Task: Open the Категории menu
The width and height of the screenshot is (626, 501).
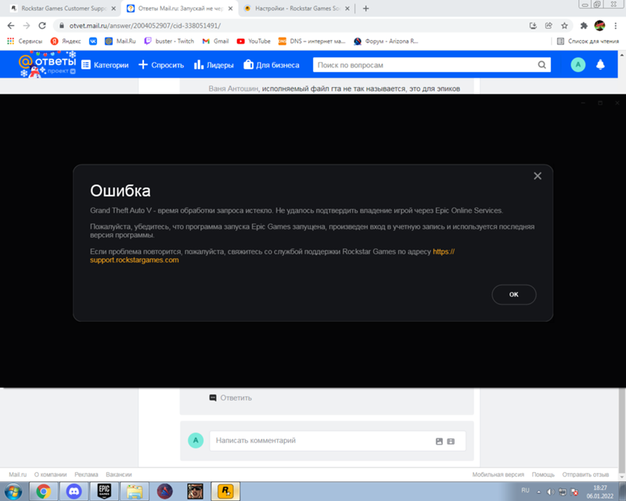Action: point(105,65)
